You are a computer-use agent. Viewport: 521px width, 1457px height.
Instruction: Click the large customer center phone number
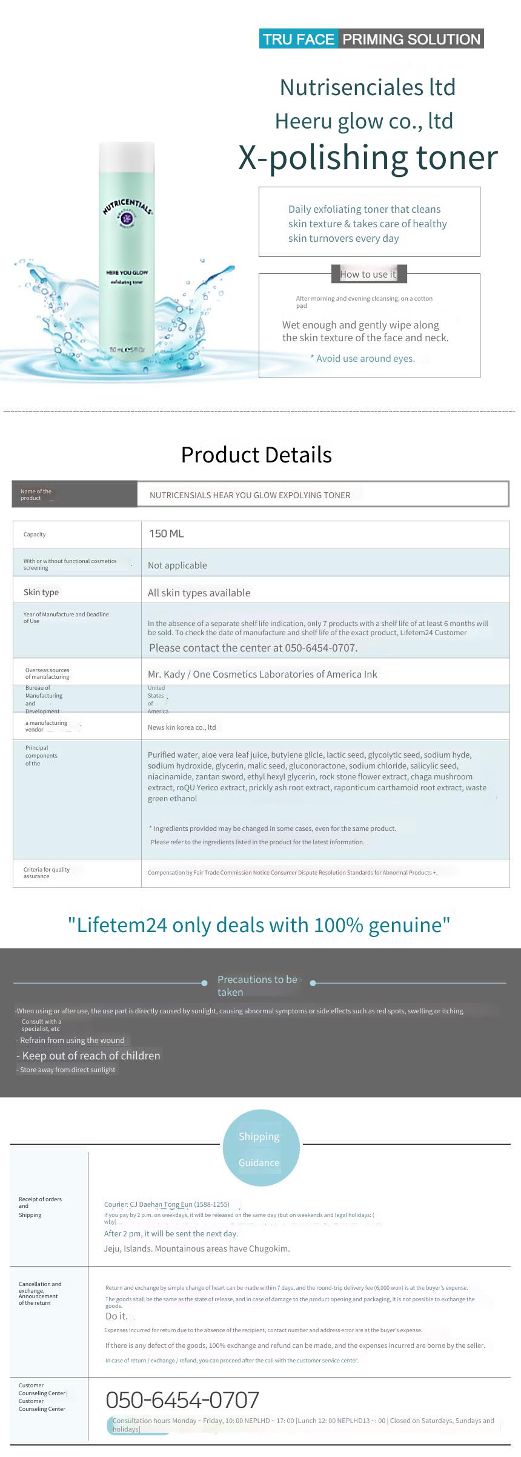click(x=182, y=1399)
